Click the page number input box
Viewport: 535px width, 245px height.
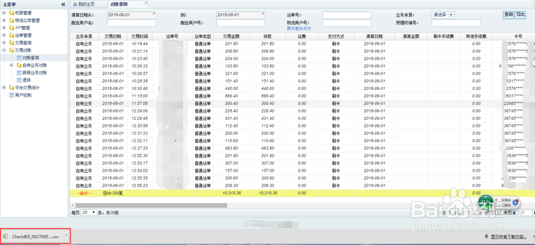pos(526,213)
